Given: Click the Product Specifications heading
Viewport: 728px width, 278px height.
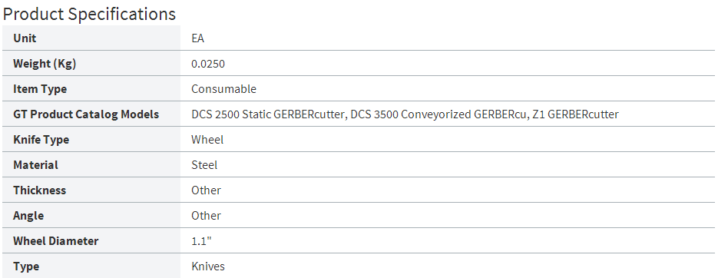Looking at the screenshot, I should 89,14.
